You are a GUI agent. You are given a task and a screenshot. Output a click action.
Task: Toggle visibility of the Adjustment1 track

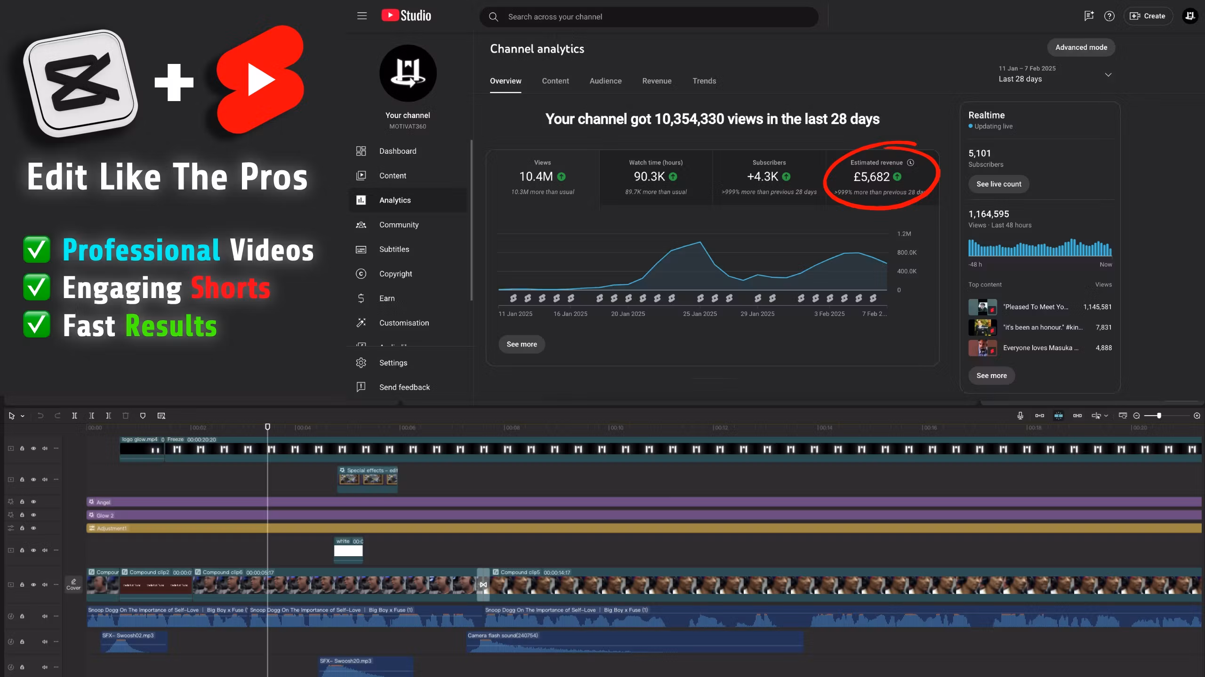tap(33, 528)
